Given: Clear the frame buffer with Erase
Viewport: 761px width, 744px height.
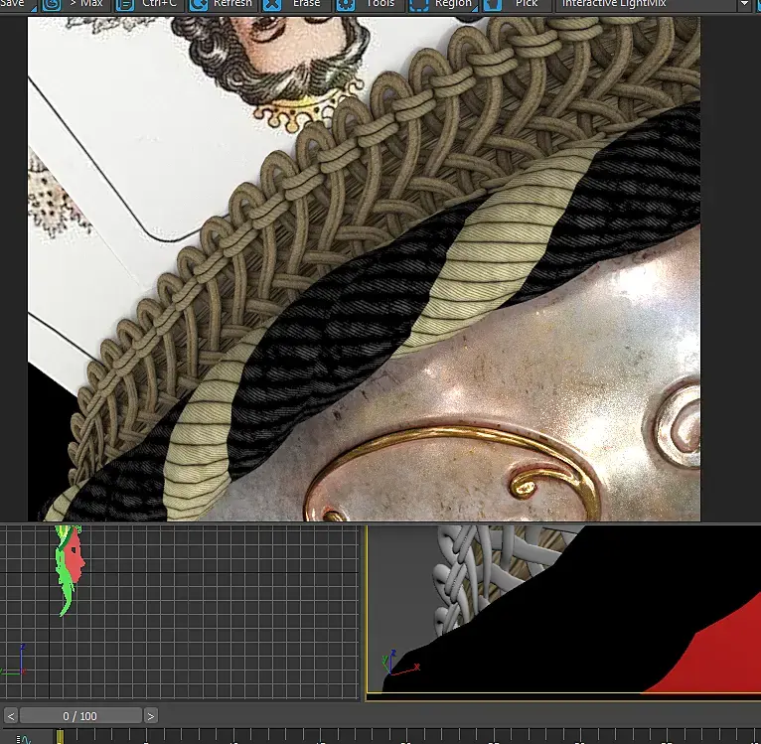Looking at the screenshot, I should (295, 5).
